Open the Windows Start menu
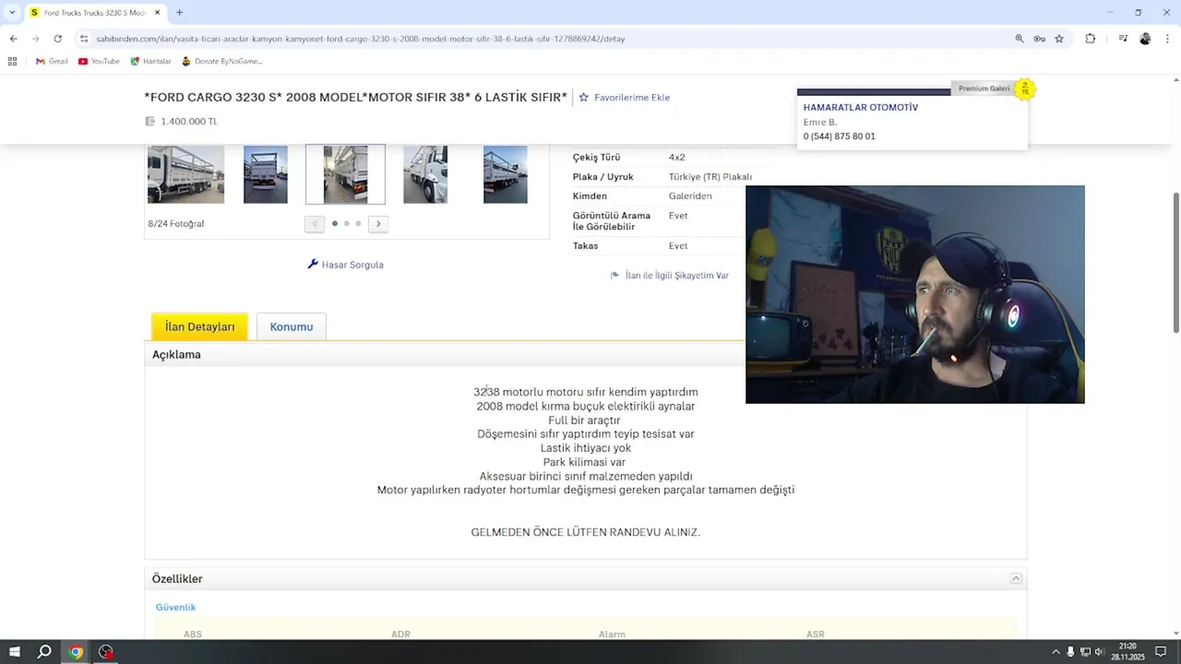Viewport: 1181px width, 664px height. [15, 652]
